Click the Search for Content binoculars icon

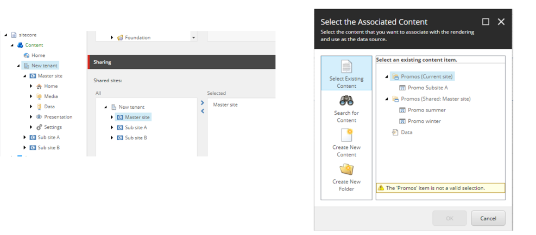[346, 100]
